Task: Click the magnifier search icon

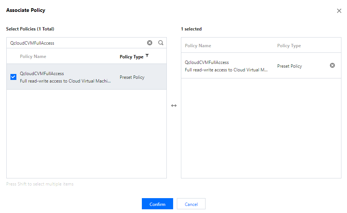Action: (161, 43)
